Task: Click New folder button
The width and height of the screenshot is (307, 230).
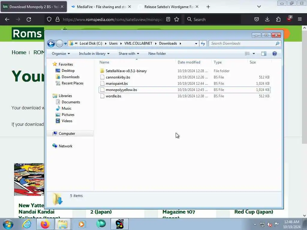Action: pyautogui.click(x=157, y=54)
